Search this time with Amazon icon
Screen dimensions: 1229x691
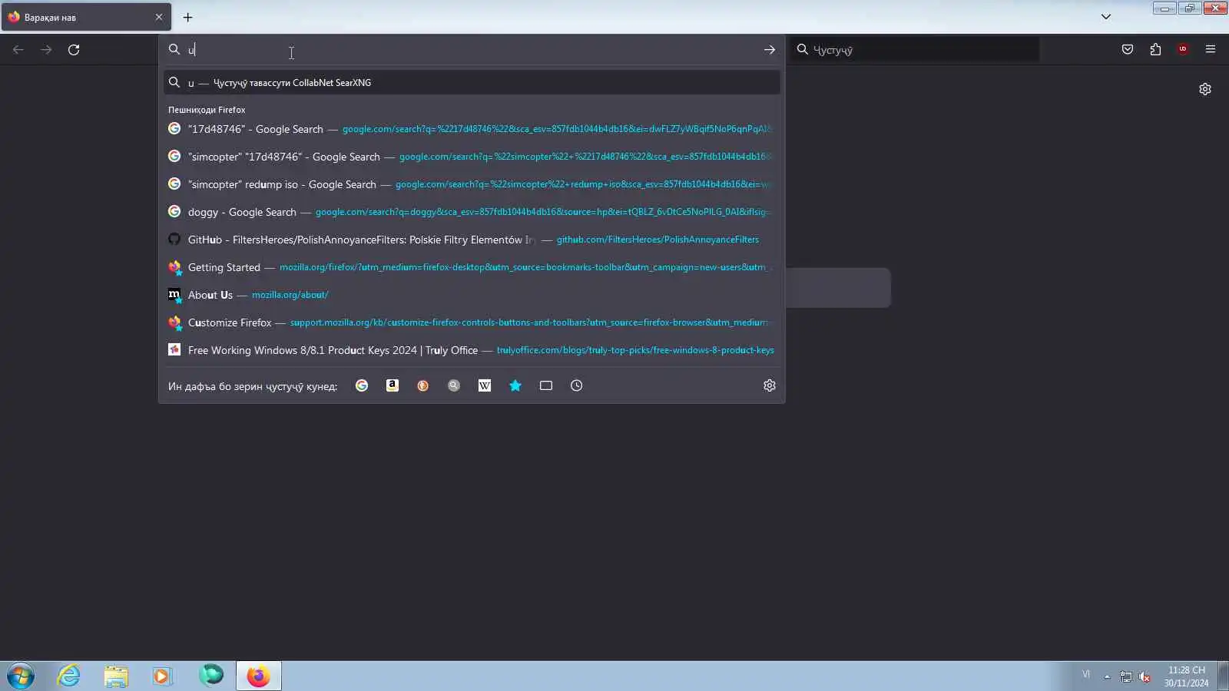coord(393,385)
